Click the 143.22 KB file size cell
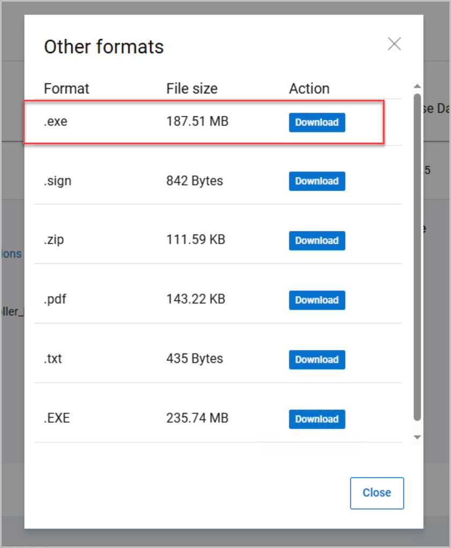Screen dimensions: 451x548 [196, 300]
